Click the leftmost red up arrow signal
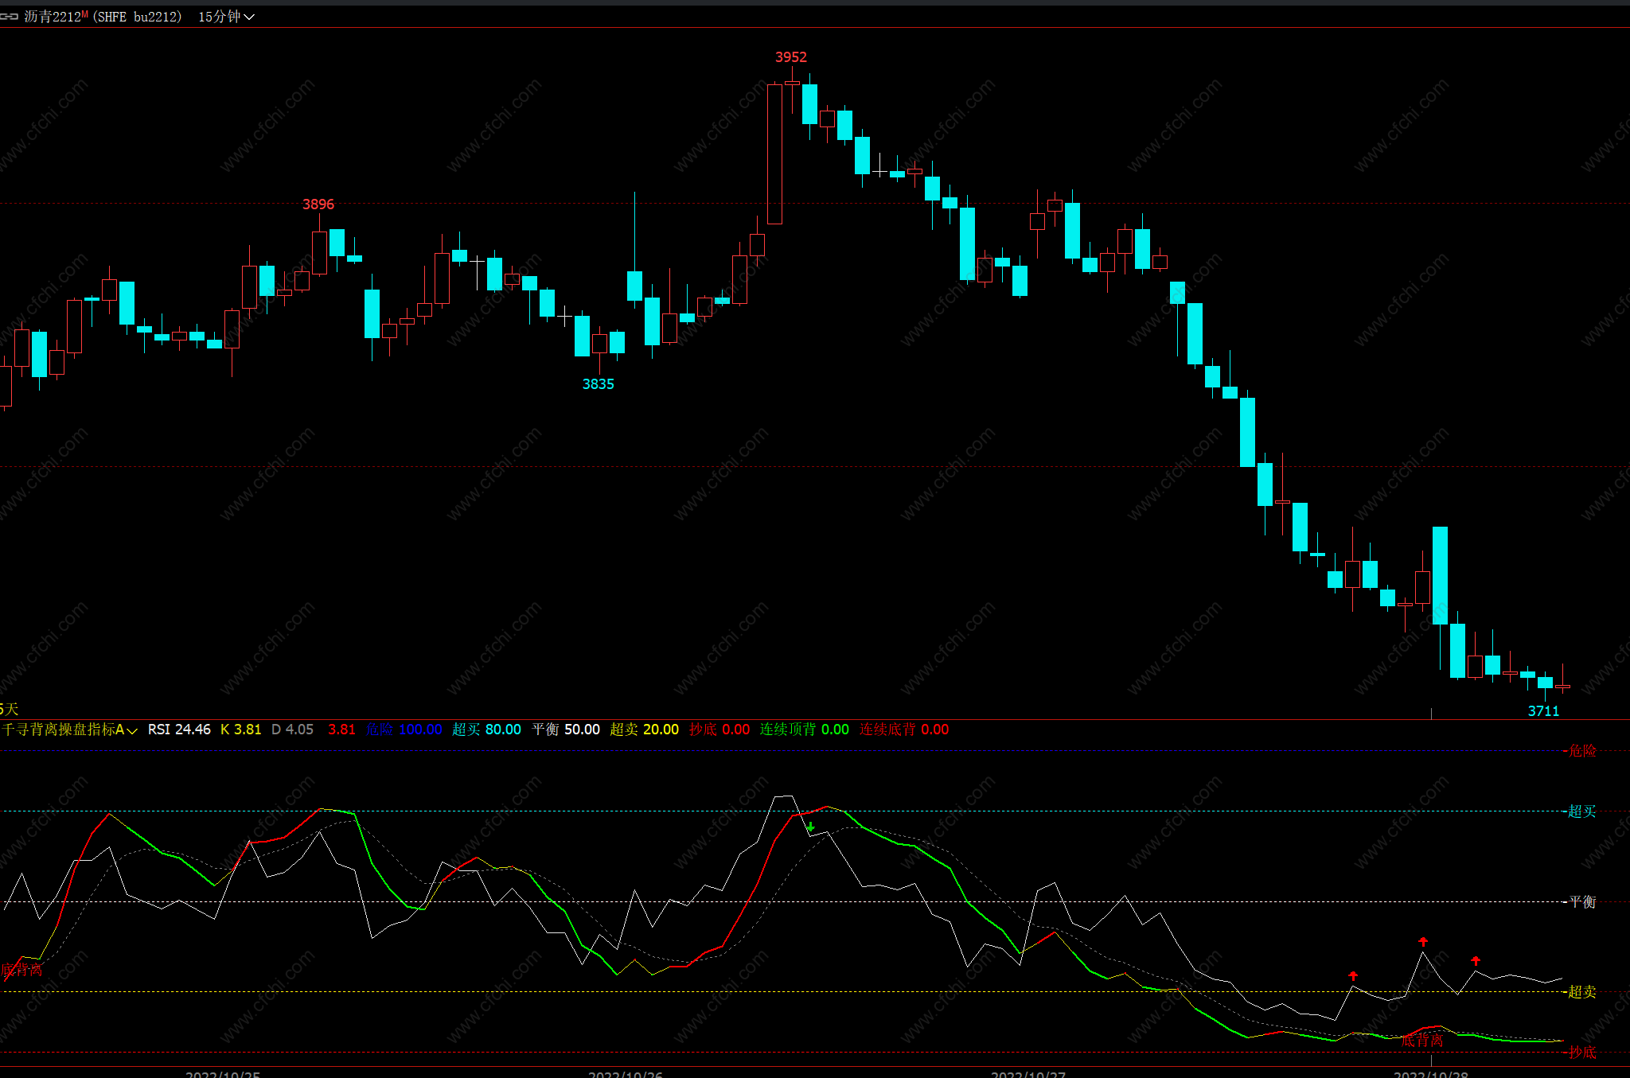This screenshot has height=1078, width=1630. point(1353,975)
